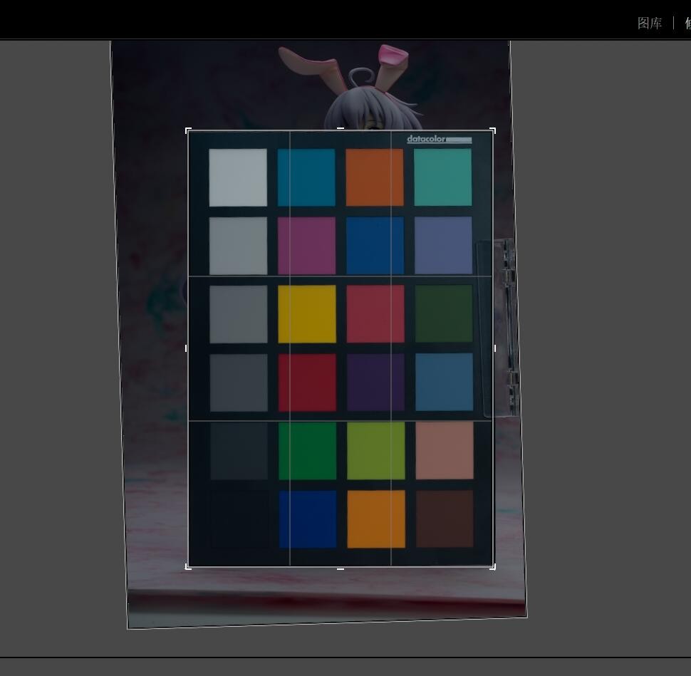Click the light skin-tone pink patch
This screenshot has width=691, height=676.
tap(444, 451)
